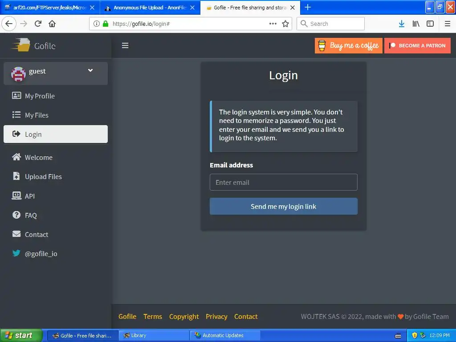This screenshot has height=342, width=456.
Task: Collapse the Gofile sidebar hamburger toggle
Action: click(125, 45)
